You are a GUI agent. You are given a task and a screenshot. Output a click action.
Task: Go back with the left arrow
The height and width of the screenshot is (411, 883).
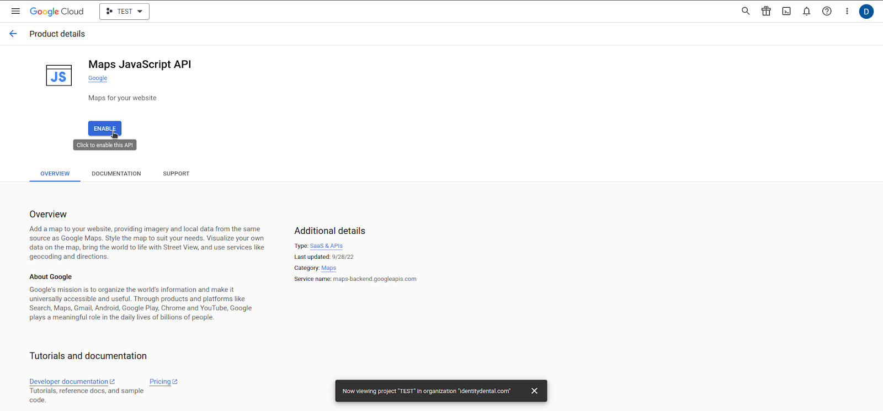coord(13,34)
